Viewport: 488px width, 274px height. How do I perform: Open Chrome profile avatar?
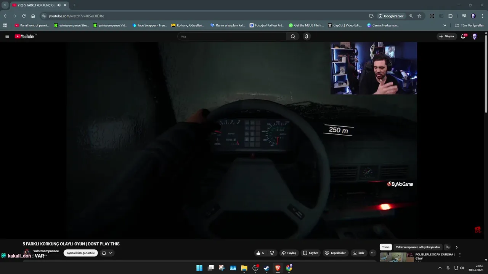tap(473, 16)
